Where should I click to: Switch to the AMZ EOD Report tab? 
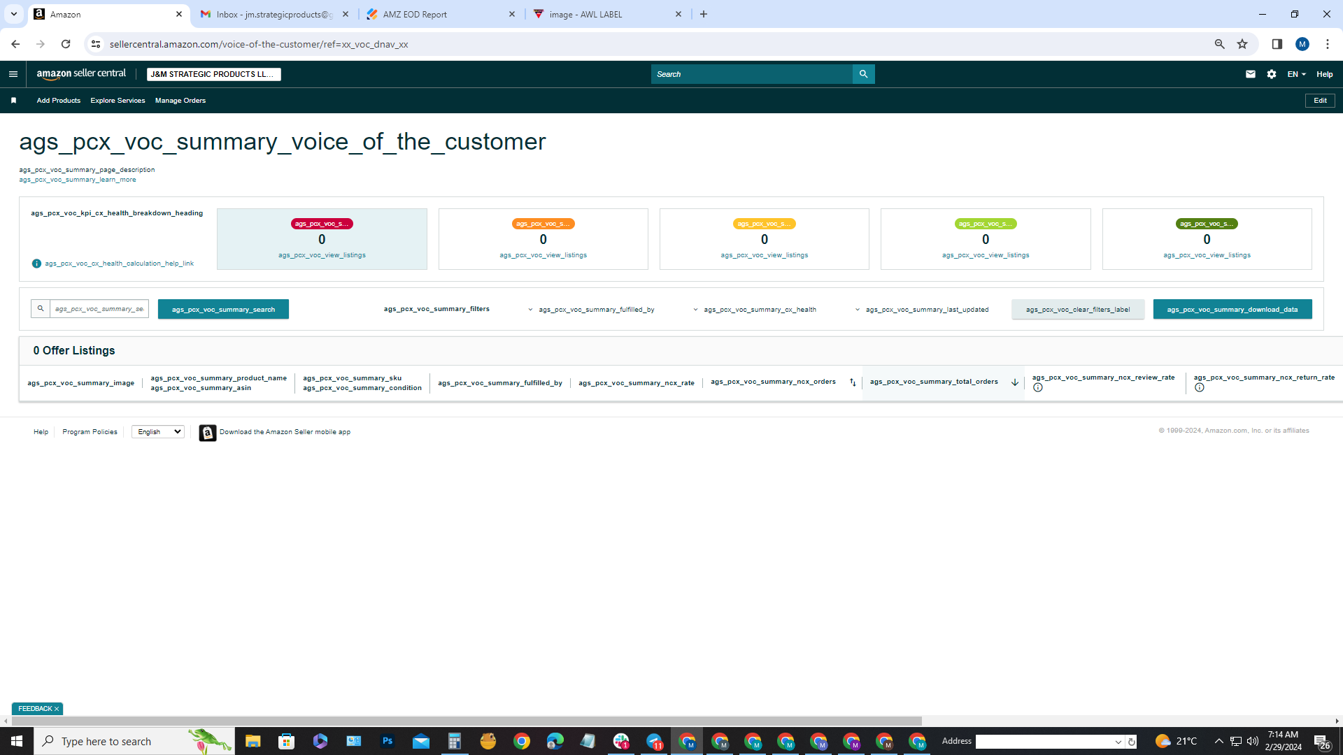point(441,14)
